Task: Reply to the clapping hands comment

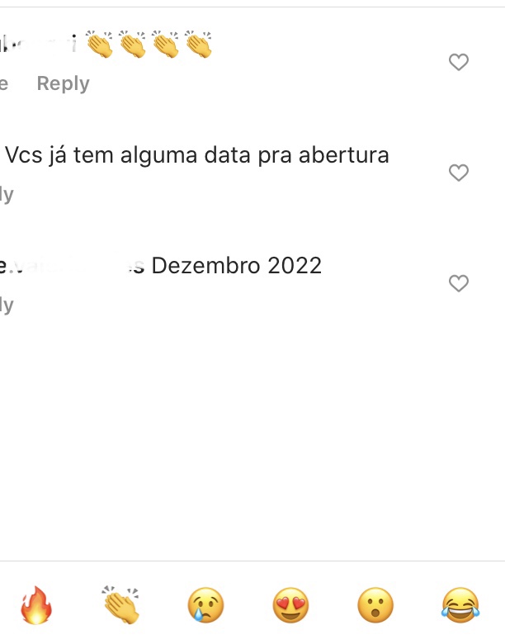Action: coord(64,83)
